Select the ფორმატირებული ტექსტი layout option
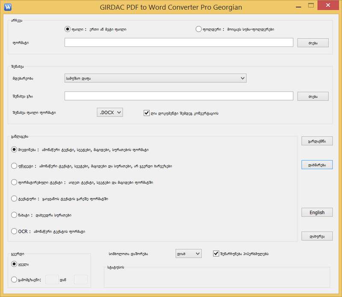The image size is (342, 297). [14, 182]
